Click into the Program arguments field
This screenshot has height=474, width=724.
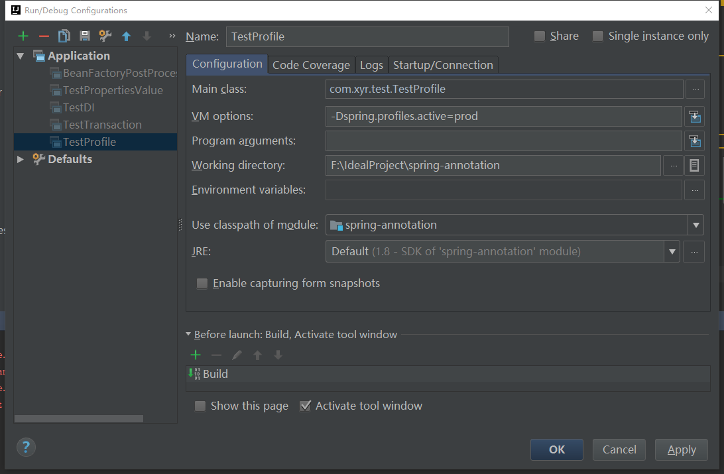point(504,141)
